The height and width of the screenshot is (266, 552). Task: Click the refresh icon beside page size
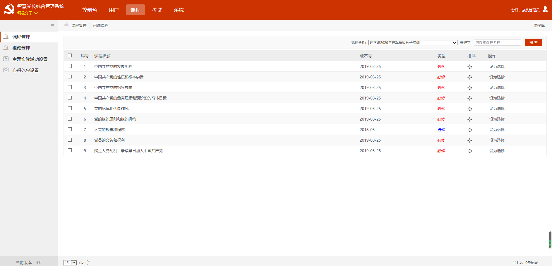tap(88, 262)
